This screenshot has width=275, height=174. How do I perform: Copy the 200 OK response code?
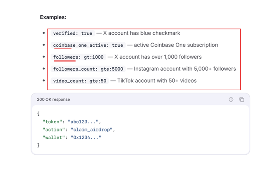(242, 100)
